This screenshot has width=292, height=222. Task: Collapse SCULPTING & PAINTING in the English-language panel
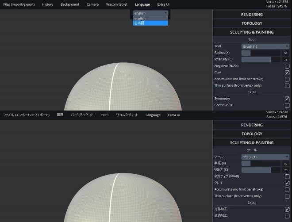coord(252,32)
